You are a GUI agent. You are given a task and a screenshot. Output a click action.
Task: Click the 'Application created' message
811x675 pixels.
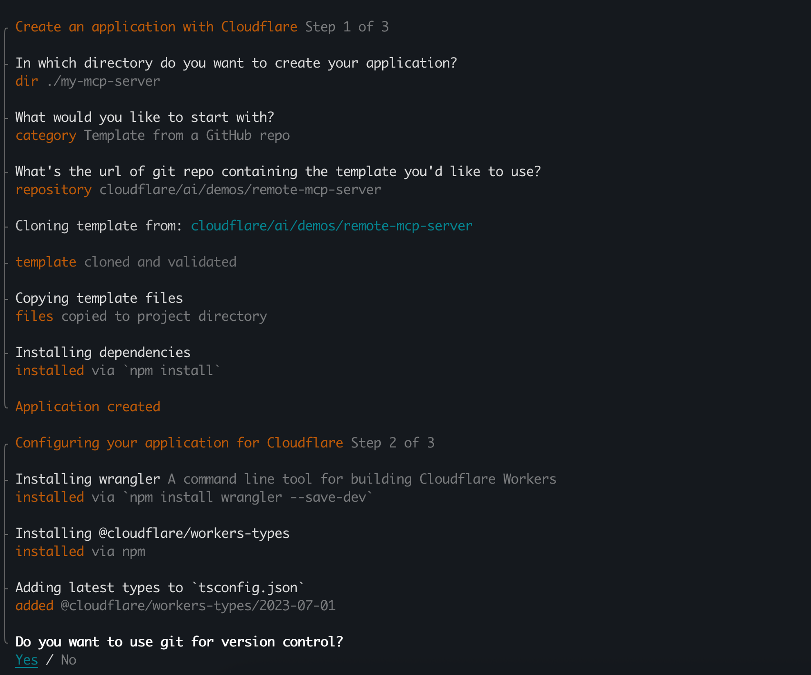(x=88, y=407)
